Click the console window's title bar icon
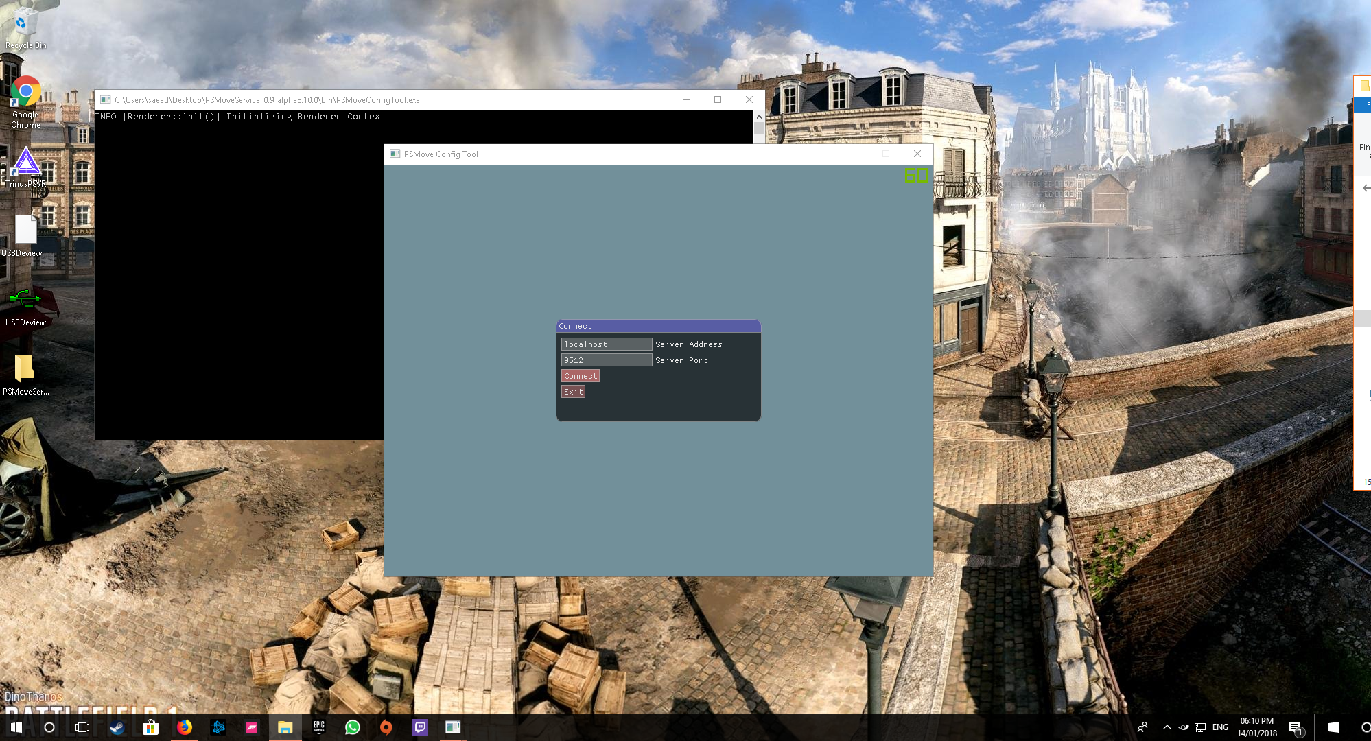 105,99
